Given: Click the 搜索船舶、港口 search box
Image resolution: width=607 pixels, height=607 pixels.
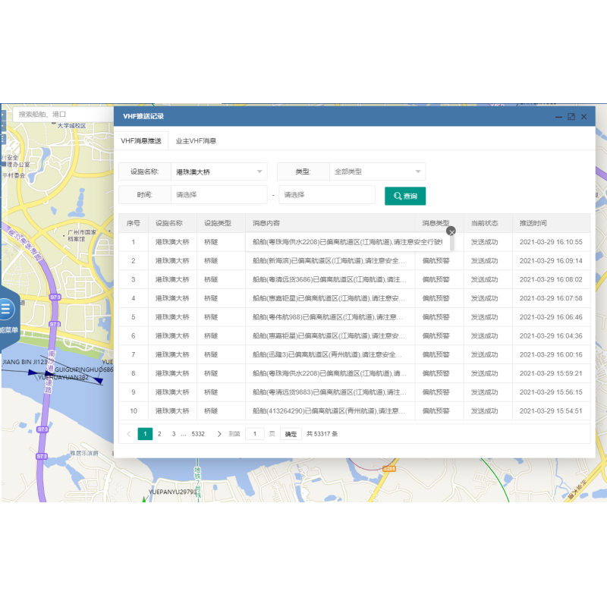Looking at the screenshot, I should point(62,115).
